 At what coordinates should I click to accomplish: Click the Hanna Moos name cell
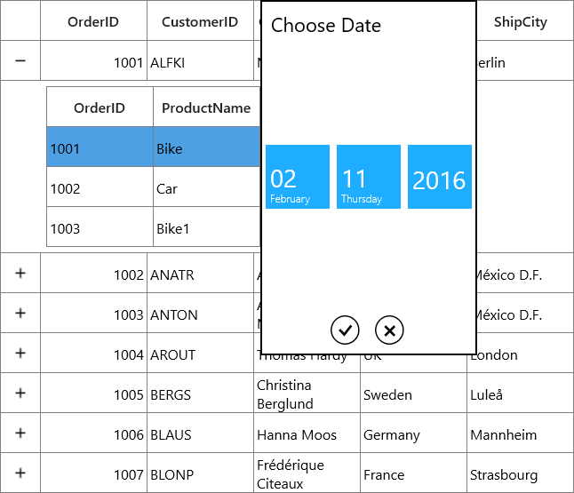coord(307,433)
